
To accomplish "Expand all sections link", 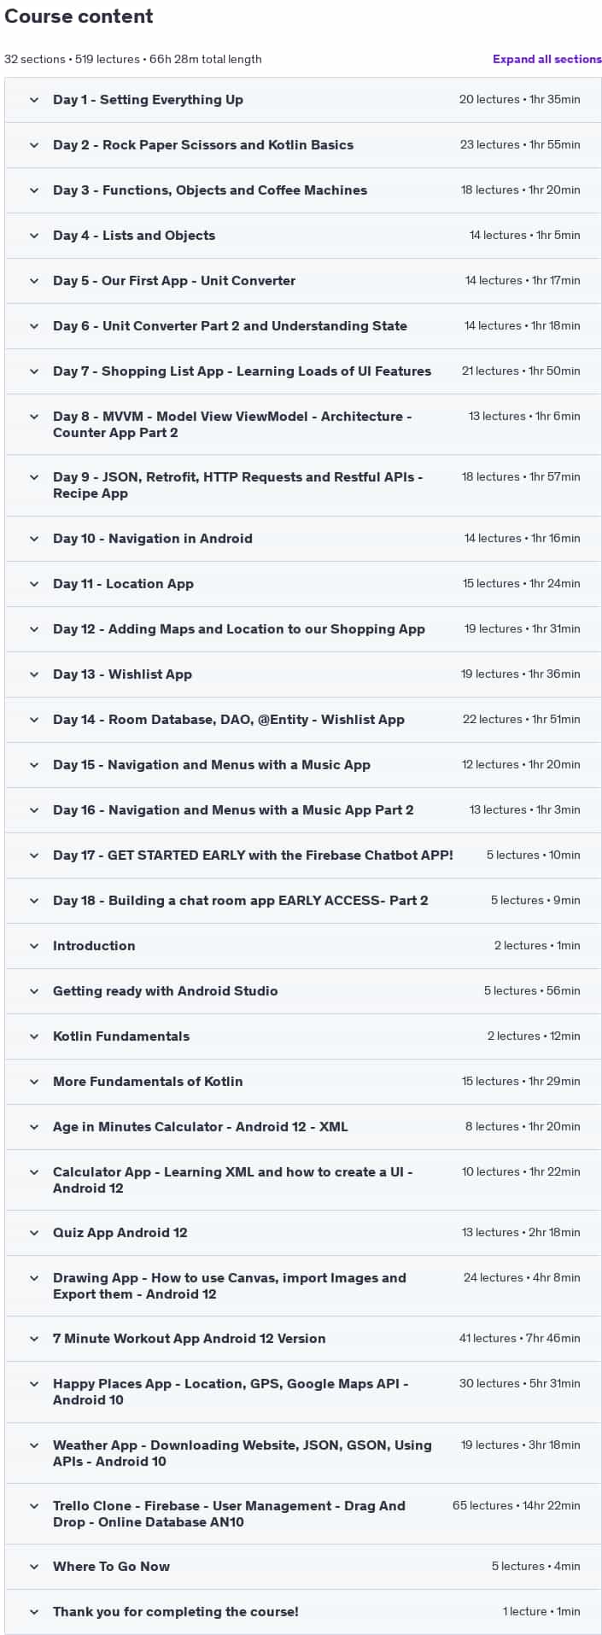I will [547, 59].
